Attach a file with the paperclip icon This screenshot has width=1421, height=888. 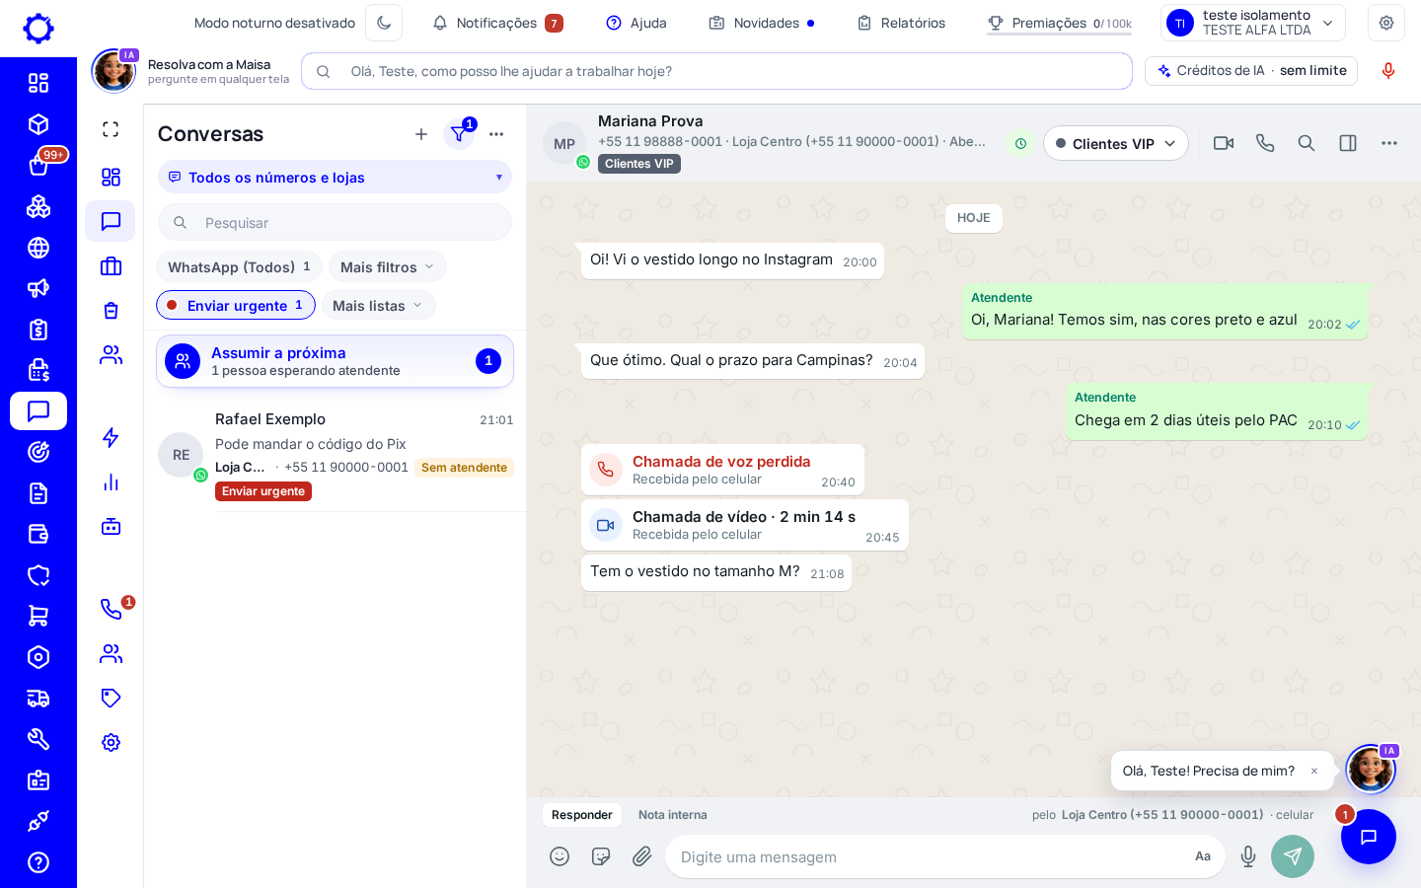pyautogui.click(x=642, y=856)
